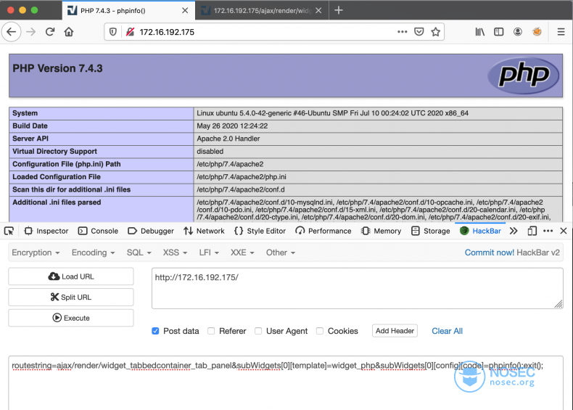Viewport: 573px width, 410px height.
Task: Go back using the browser back arrow
Action: coord(12,32)
